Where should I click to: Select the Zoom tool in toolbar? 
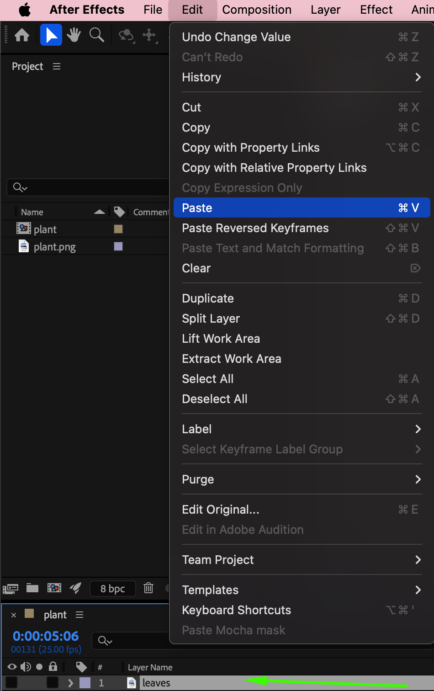[x=96, y=35]
